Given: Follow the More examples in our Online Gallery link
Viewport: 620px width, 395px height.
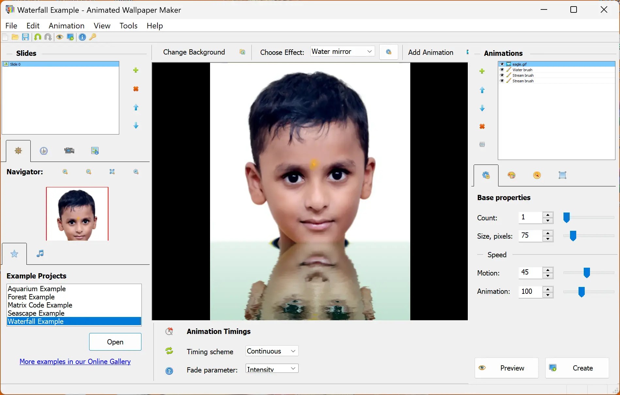Looking at the screenshot, I should 75,361.
